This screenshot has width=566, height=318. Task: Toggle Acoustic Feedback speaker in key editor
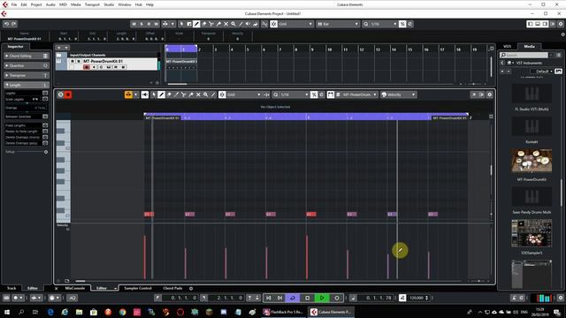coord(145,95)
